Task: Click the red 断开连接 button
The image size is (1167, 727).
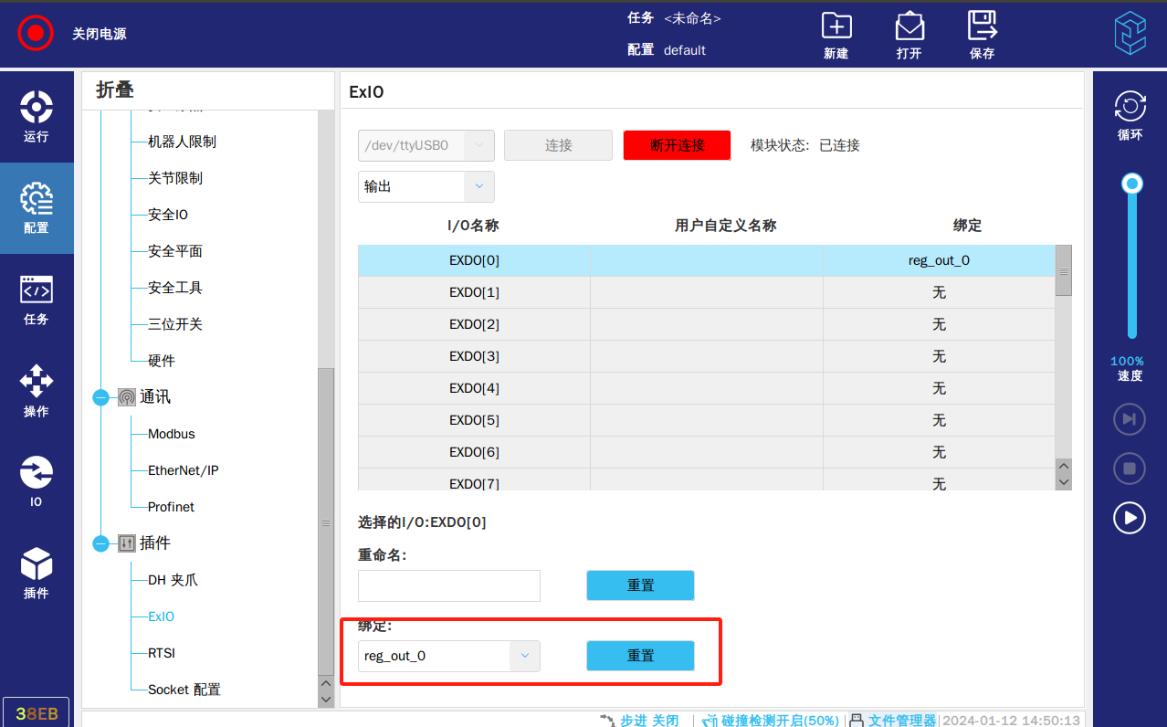Action: [x=677, y=145]
